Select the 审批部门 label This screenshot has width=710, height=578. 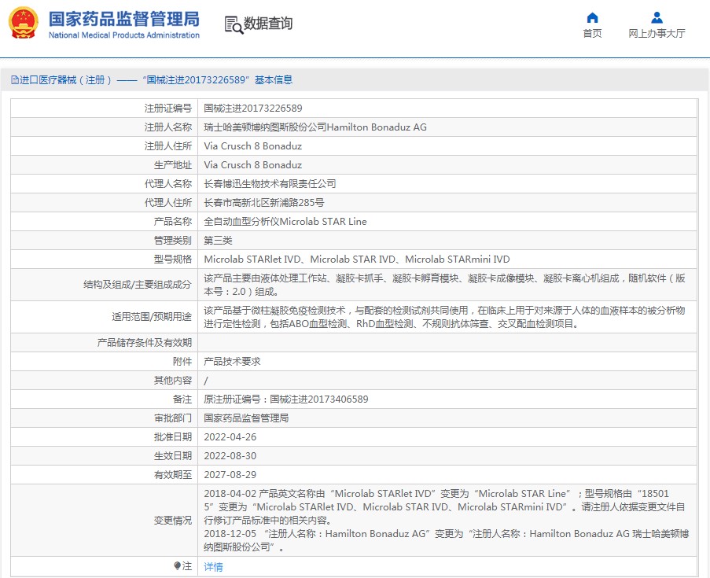(x=173, y=418)
